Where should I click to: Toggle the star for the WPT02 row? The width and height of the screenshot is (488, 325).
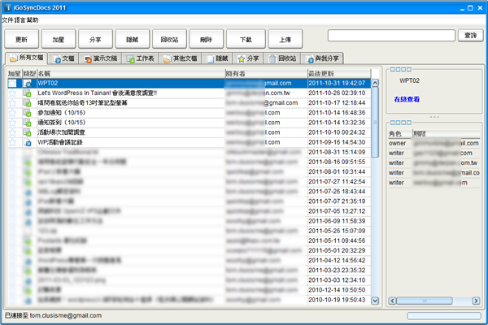pyautogui.click(x=12, y=83)
